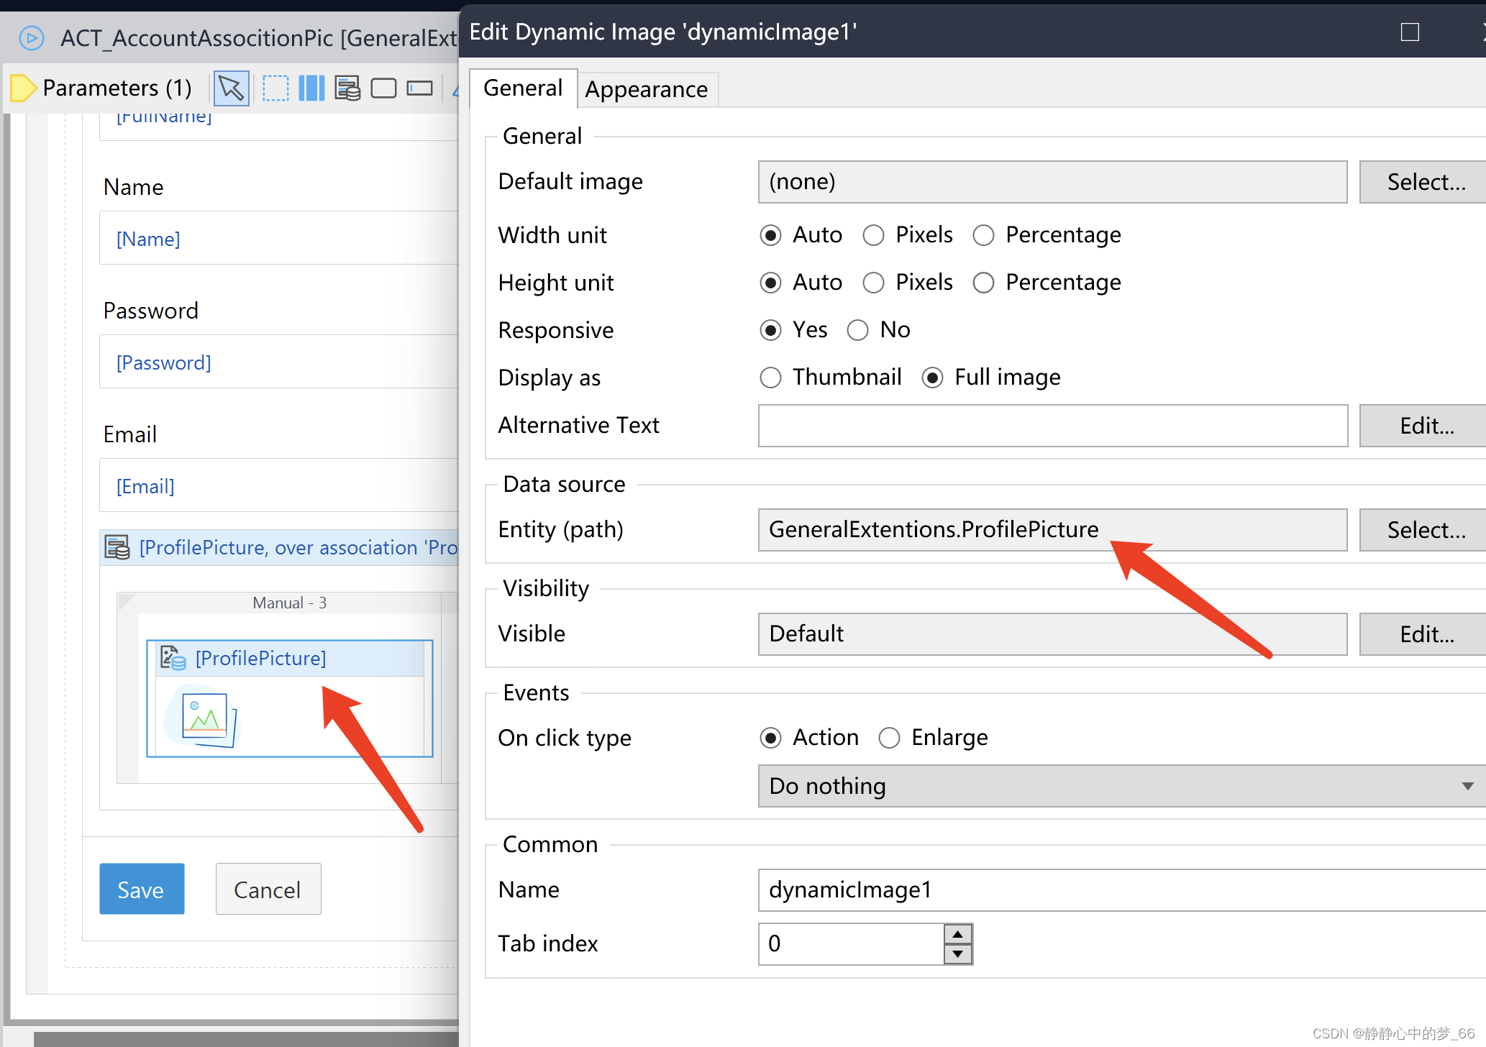This screenshot has width=1486, height=1047.
Task: Set Height unit to Percentage
Action: pos(983,283)
